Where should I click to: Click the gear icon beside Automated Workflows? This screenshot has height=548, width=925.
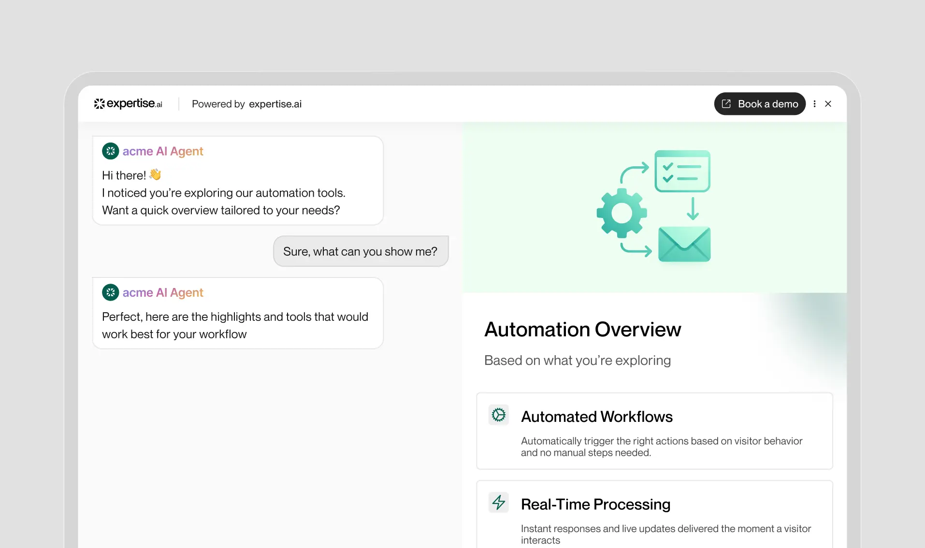pos(499,415)
